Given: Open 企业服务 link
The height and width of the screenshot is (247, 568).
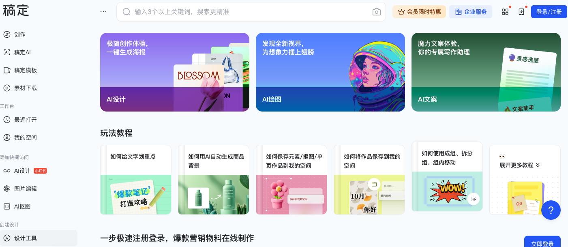Looking at the screenshot, I should tap(471, 12).
